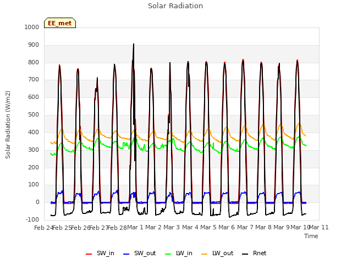
Task: Click the 200 y-axis tick label
Action: (x=34, y=167)
